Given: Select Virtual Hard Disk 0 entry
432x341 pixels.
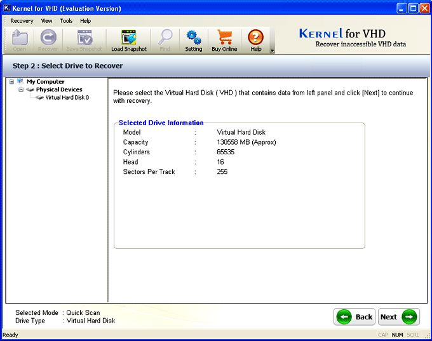Looking at the screenshot, I should point(67,98).
